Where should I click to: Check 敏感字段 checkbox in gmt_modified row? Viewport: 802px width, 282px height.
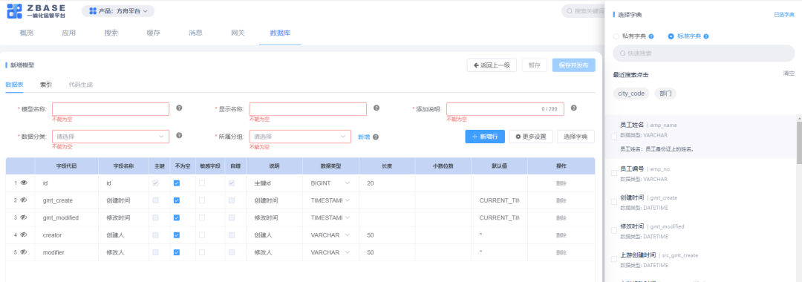pos(202,217)
